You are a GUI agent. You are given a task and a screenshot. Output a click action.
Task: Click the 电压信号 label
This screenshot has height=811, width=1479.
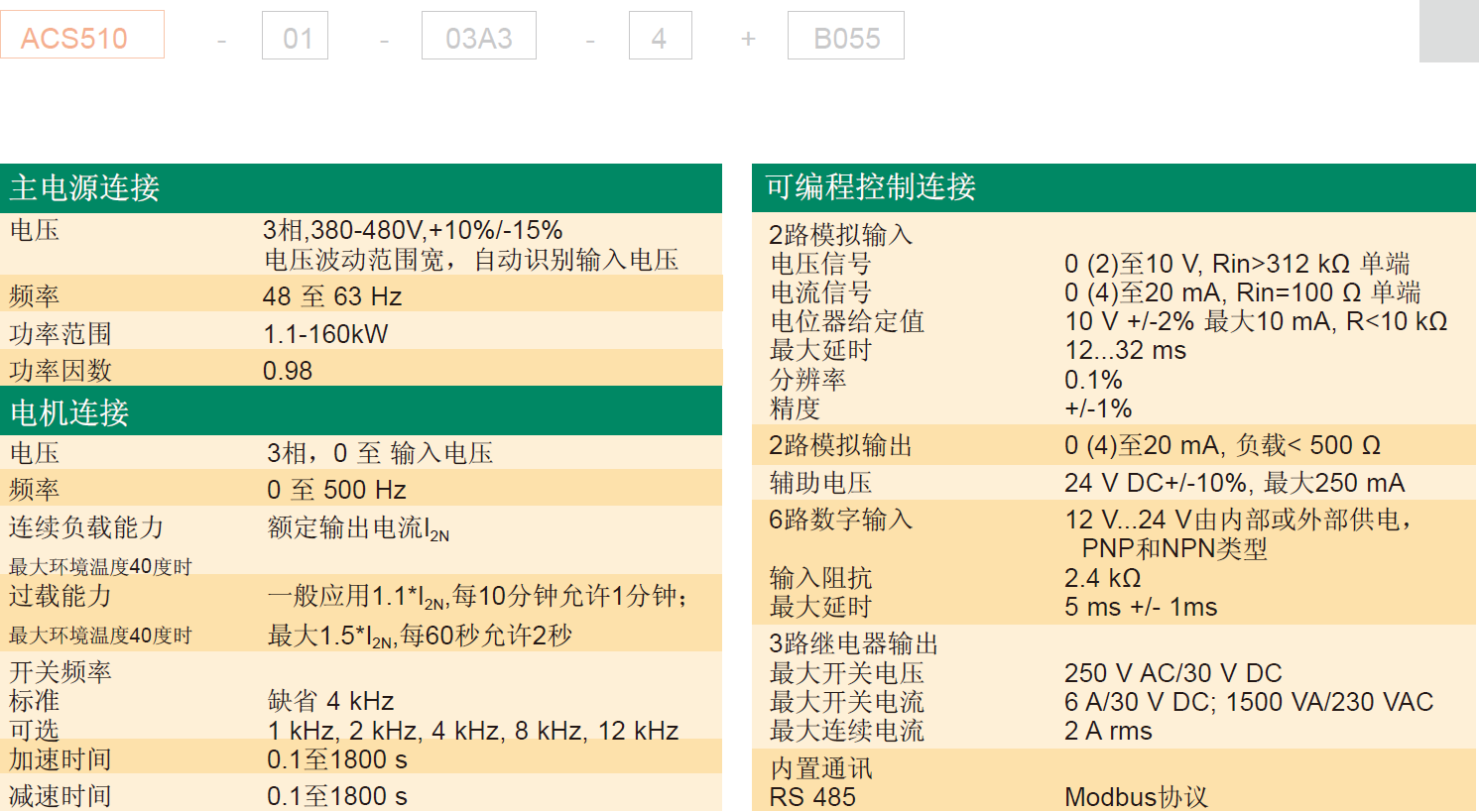821,264
